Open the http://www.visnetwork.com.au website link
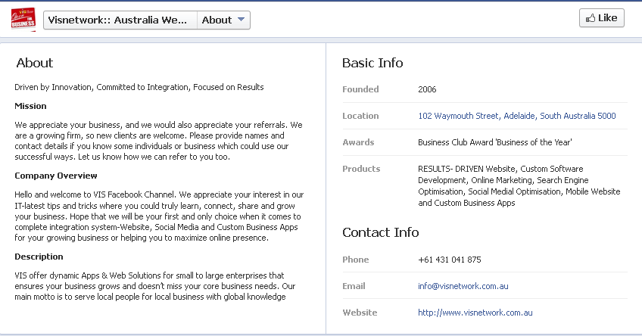Image resolution: width=642 pixels, height=336 pixels. [475, 313]
